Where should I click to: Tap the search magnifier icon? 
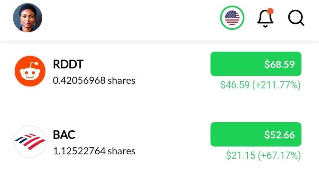click(x=296, y=18)
